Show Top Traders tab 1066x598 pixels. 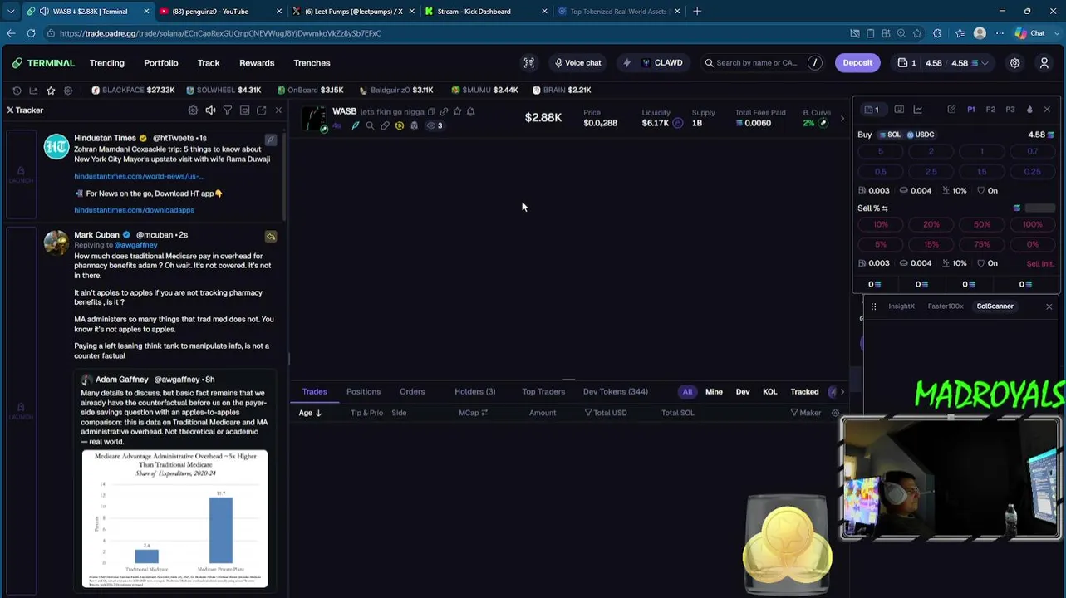pyautogui.click(x=543, y=392)
